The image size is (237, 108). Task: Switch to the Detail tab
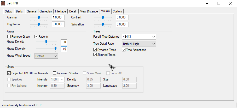point(73,11)
